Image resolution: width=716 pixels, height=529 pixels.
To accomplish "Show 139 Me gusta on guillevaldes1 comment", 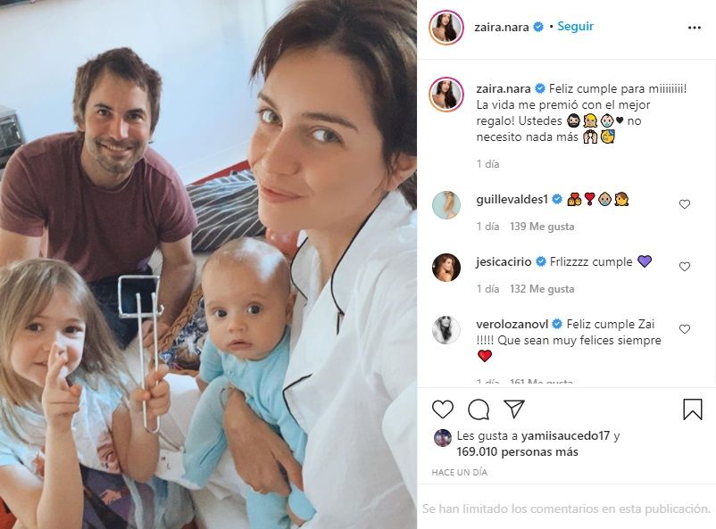I will tap(542, 227).
